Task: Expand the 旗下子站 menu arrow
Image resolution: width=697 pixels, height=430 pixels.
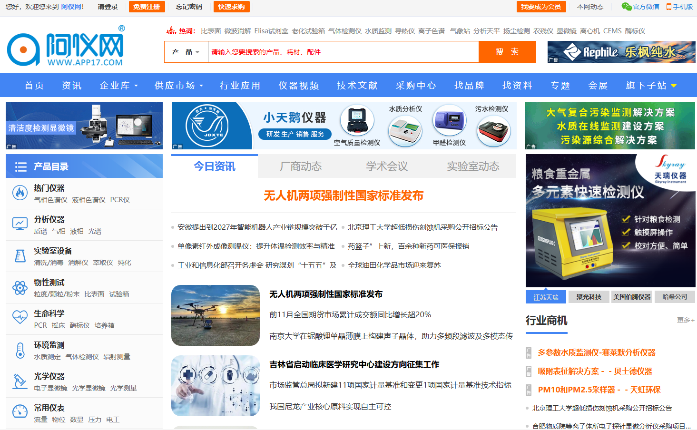Action: [x=673, y=87]
